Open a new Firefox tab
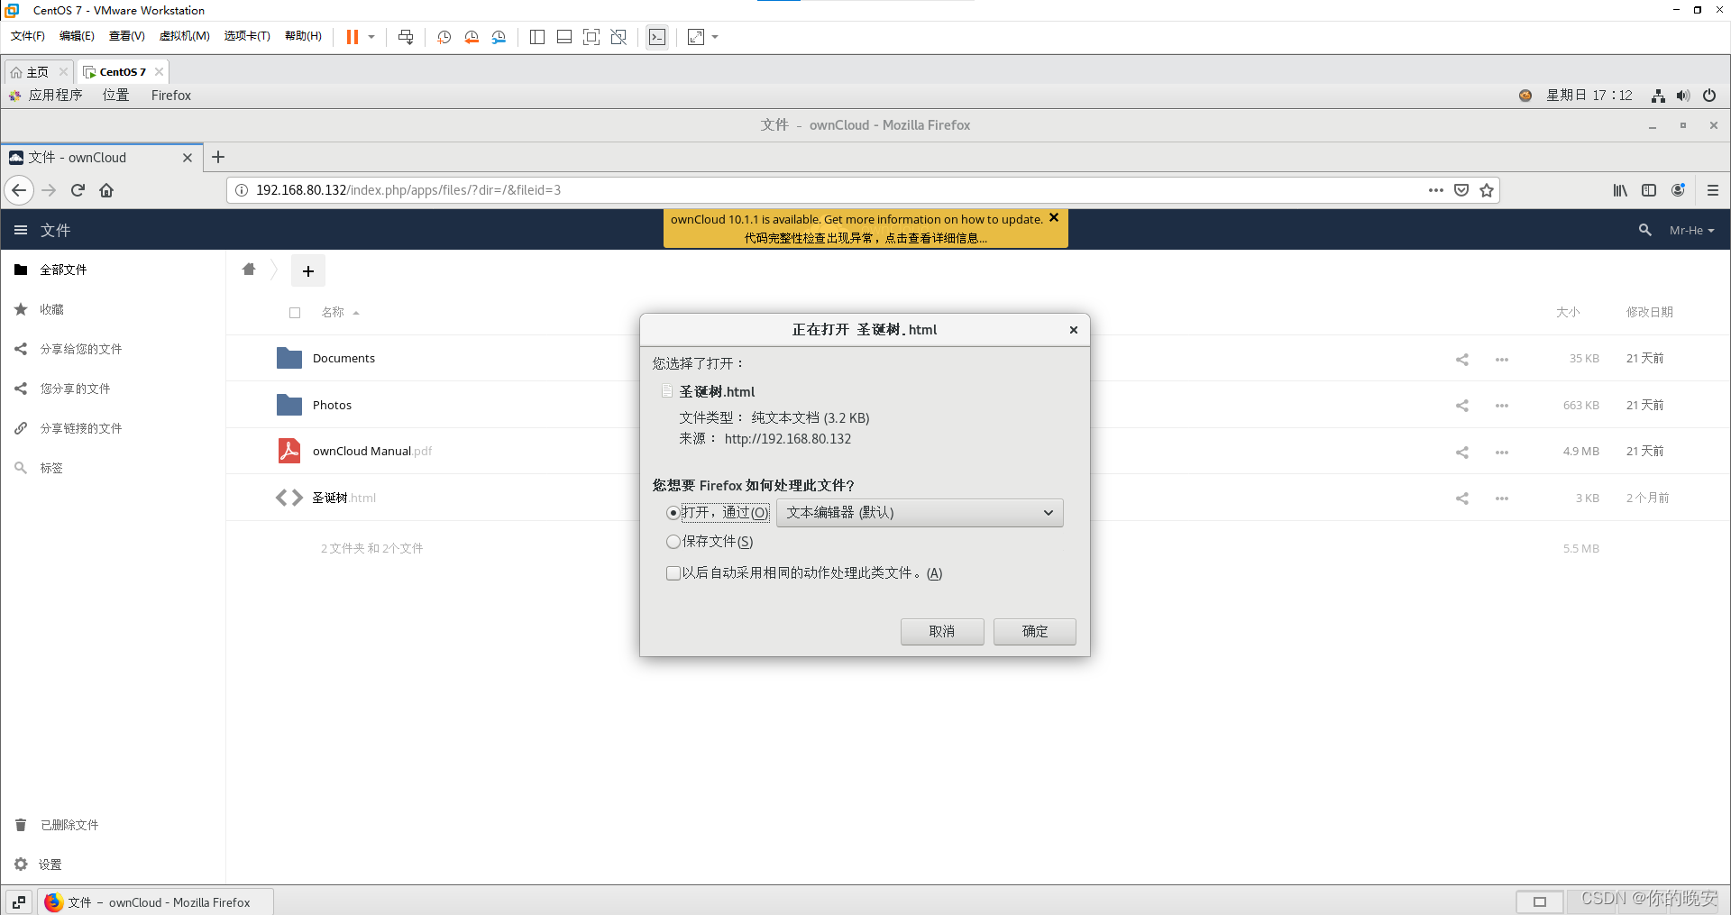Viewport: 1731px width, 915px height. (218, 157)
